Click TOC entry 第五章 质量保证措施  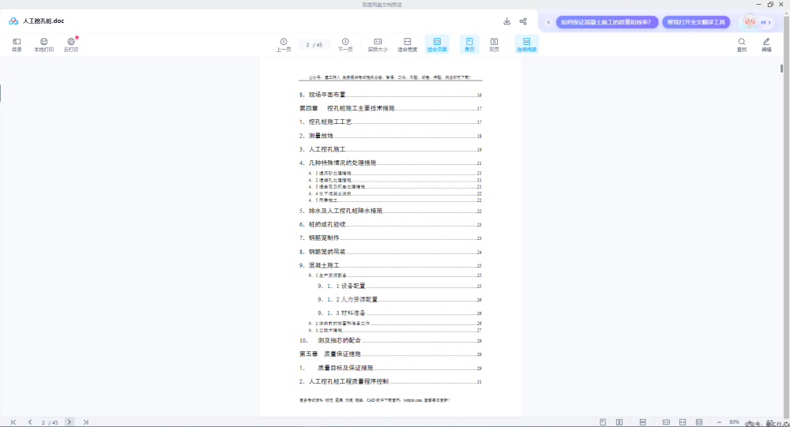[x=390, y=354]
